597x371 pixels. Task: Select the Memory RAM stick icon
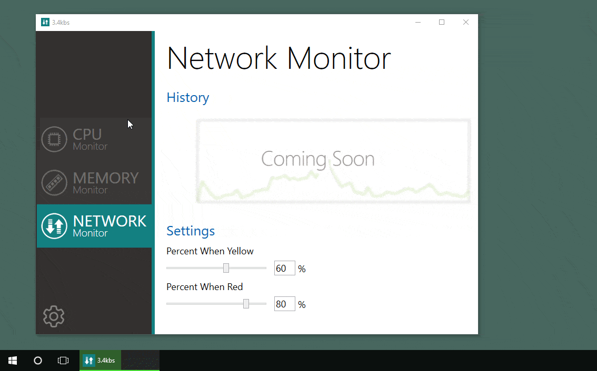pos(54,182)
